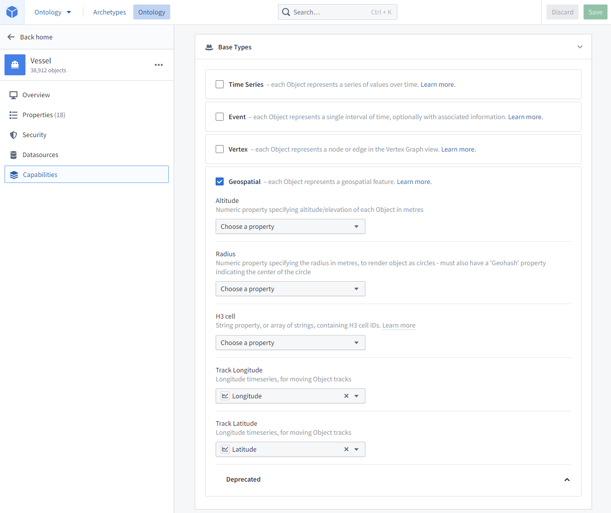Enable the Event base type
The width and height of the screenshot is (611, 513).
220,117
